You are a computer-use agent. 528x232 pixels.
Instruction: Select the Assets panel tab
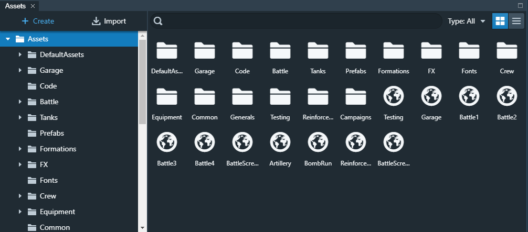pos(15,6)
